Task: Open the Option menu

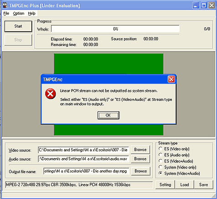Action: tap(19, 14)
